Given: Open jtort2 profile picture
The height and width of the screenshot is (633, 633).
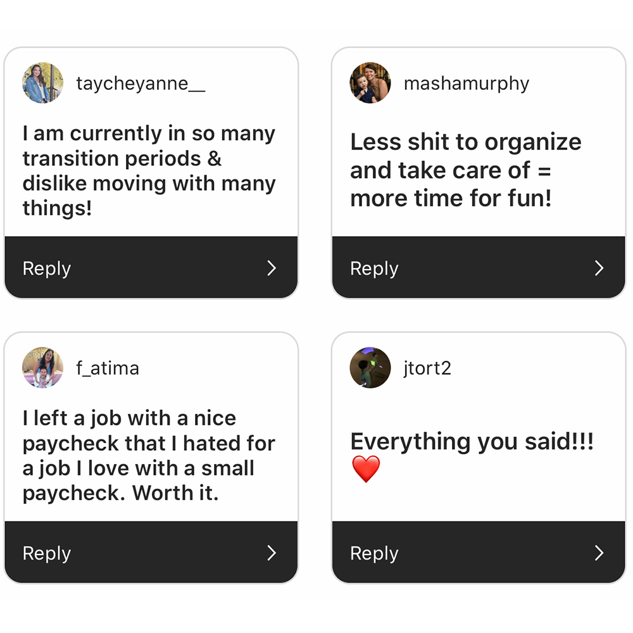Looking at the screenshot, I should pyautogui.click(x=370, y=367).
